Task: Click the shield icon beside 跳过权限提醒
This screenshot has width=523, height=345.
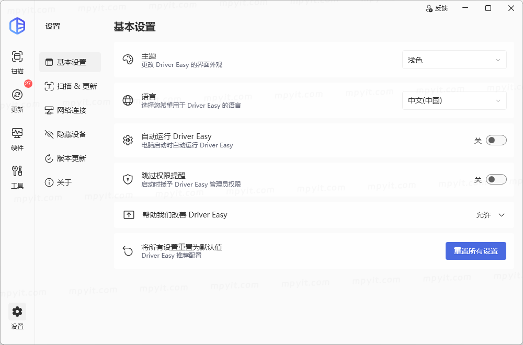Action: click(128, 179)
